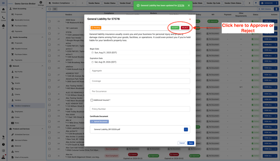The height and width of the screenshot is (161, 280).
Task: Close the General Liability dialog
Action: tap(190, 19)
